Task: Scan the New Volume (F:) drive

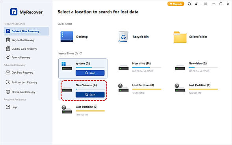Action: tap(90, 95)
